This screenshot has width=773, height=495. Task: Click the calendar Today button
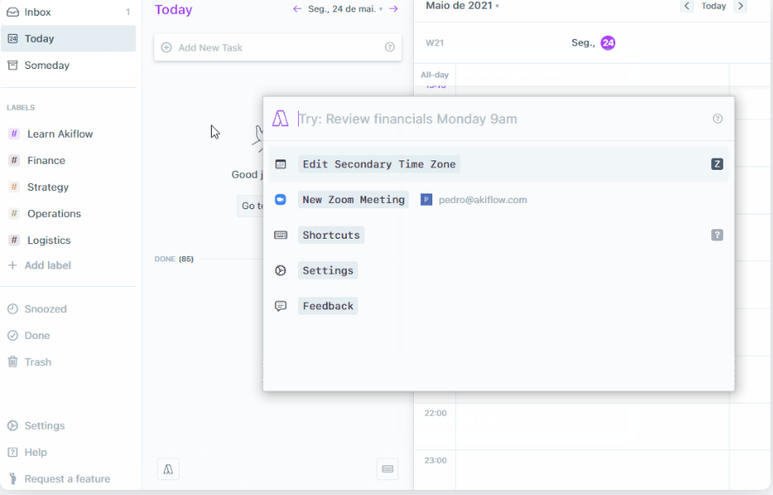click(714, 6)
